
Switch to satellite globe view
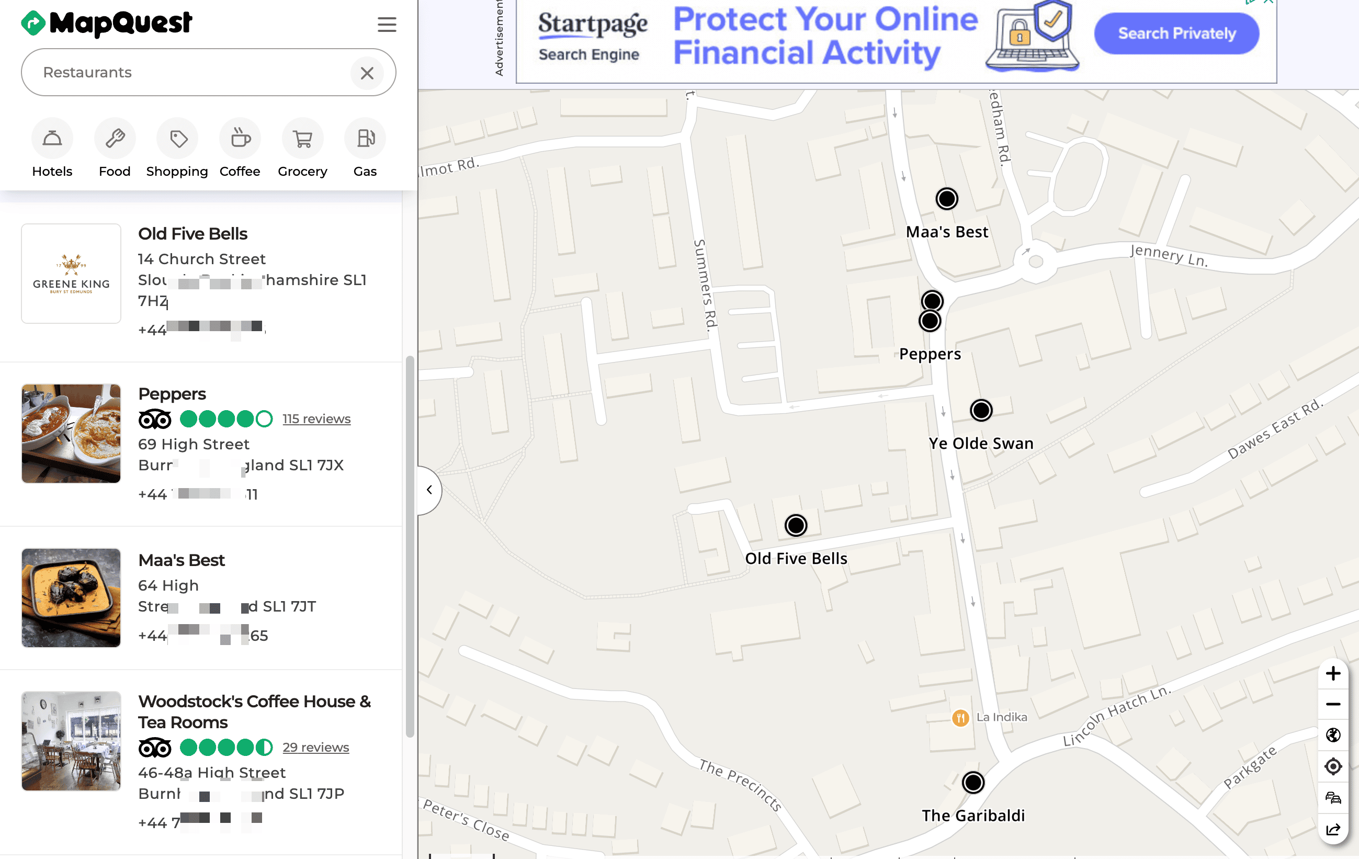point(1332,735)
